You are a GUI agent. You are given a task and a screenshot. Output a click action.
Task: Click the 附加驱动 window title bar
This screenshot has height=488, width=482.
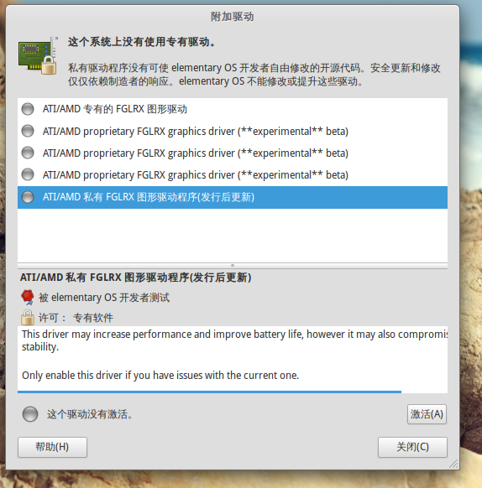point(233,17)
